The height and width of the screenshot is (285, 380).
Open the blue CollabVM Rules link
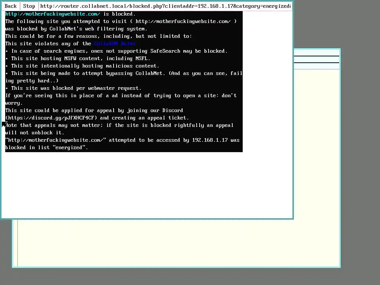[115, 44]
